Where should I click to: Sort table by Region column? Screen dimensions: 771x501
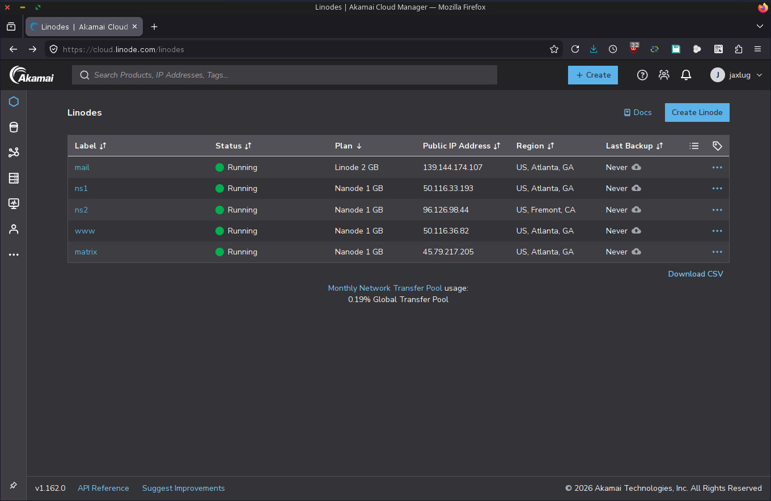pos(535,146)
